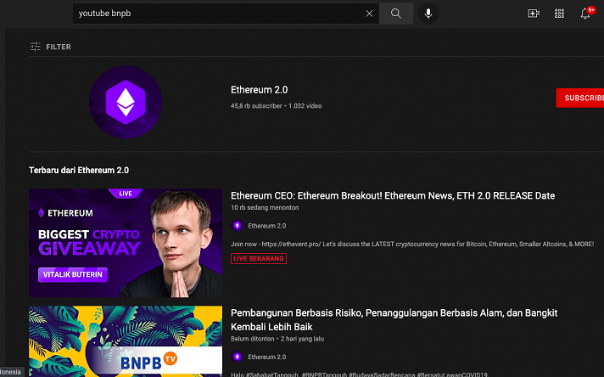Click Ethereum 2.0 name under BNPB video

267,357
